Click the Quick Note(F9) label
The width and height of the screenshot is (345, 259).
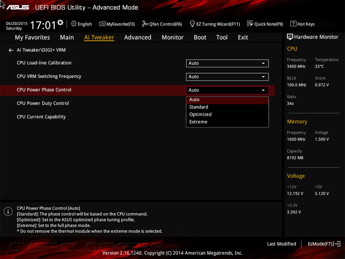[x=269, y=24]
